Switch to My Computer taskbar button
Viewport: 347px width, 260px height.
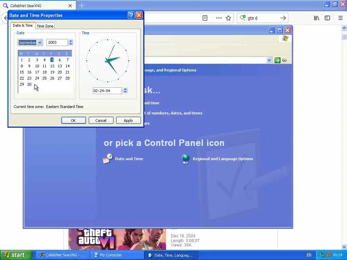pos(117,255)
